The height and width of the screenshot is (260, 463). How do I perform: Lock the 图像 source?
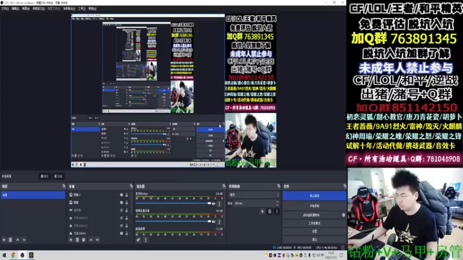click(x=127, y=203)
